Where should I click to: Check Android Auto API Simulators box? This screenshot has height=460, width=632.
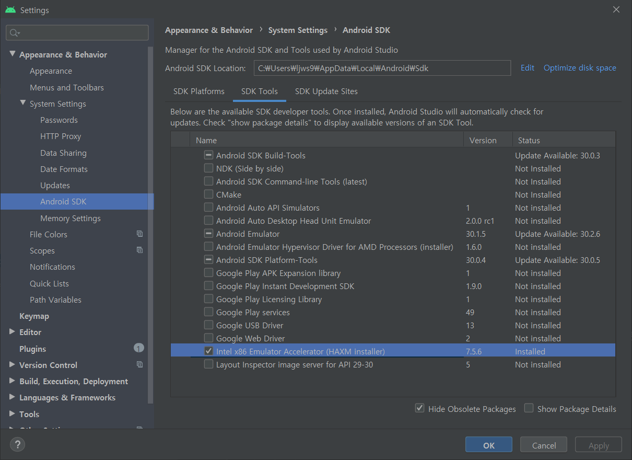[x=208, y=208]
